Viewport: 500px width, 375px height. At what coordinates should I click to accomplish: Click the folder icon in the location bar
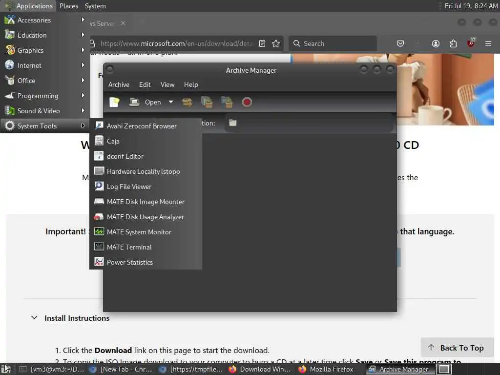pos(233,123)
